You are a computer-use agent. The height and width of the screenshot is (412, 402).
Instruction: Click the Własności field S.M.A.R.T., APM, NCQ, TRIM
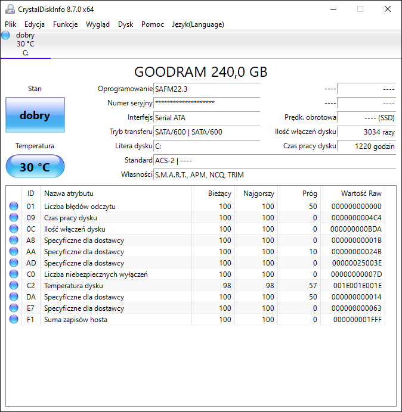point(274,174)
